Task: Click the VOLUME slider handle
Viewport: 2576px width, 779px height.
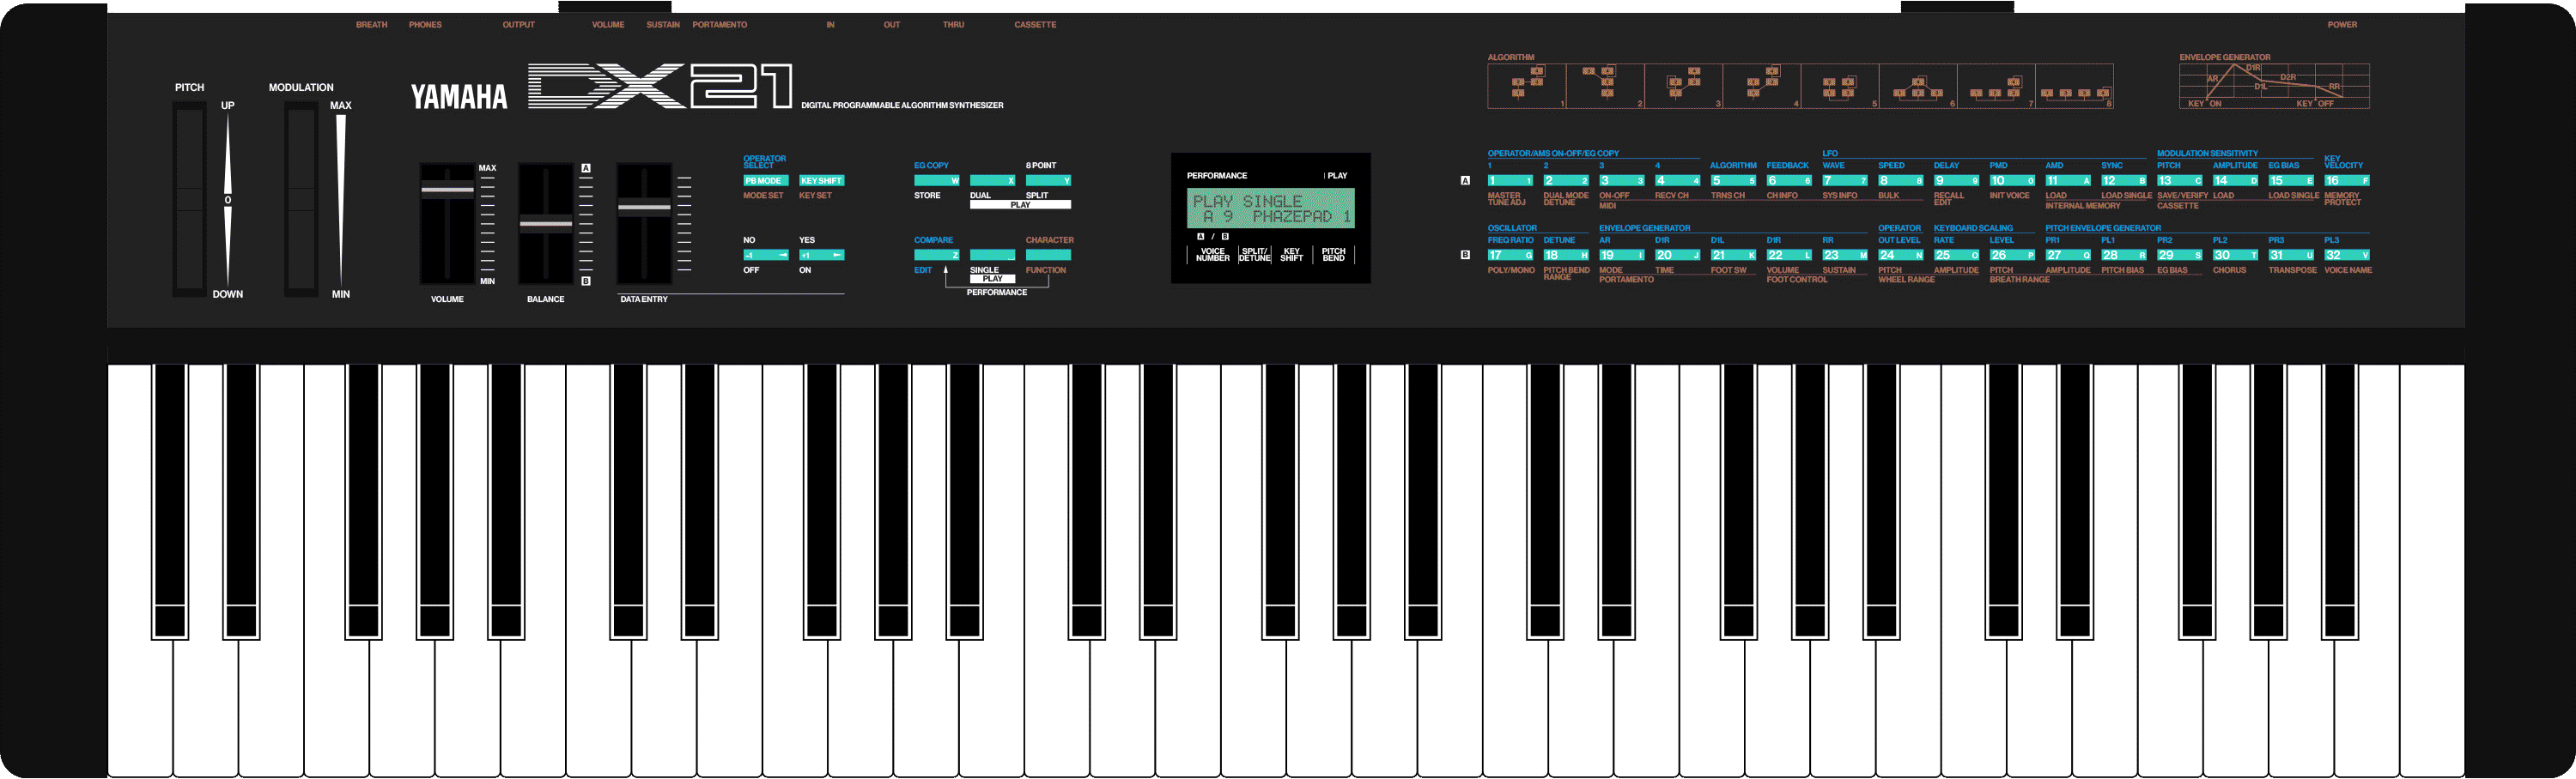Action: 447,190
